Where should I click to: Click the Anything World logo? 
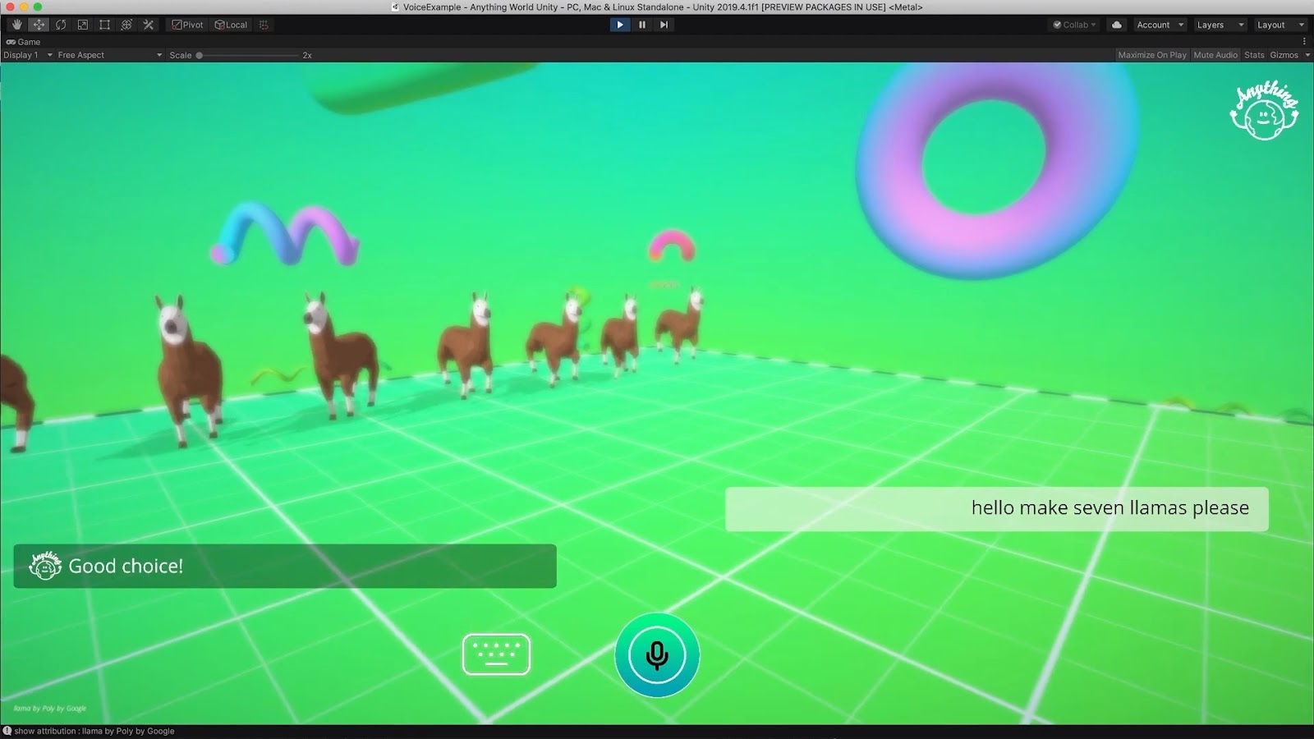pyautogui.click(x=1265, y=111)
